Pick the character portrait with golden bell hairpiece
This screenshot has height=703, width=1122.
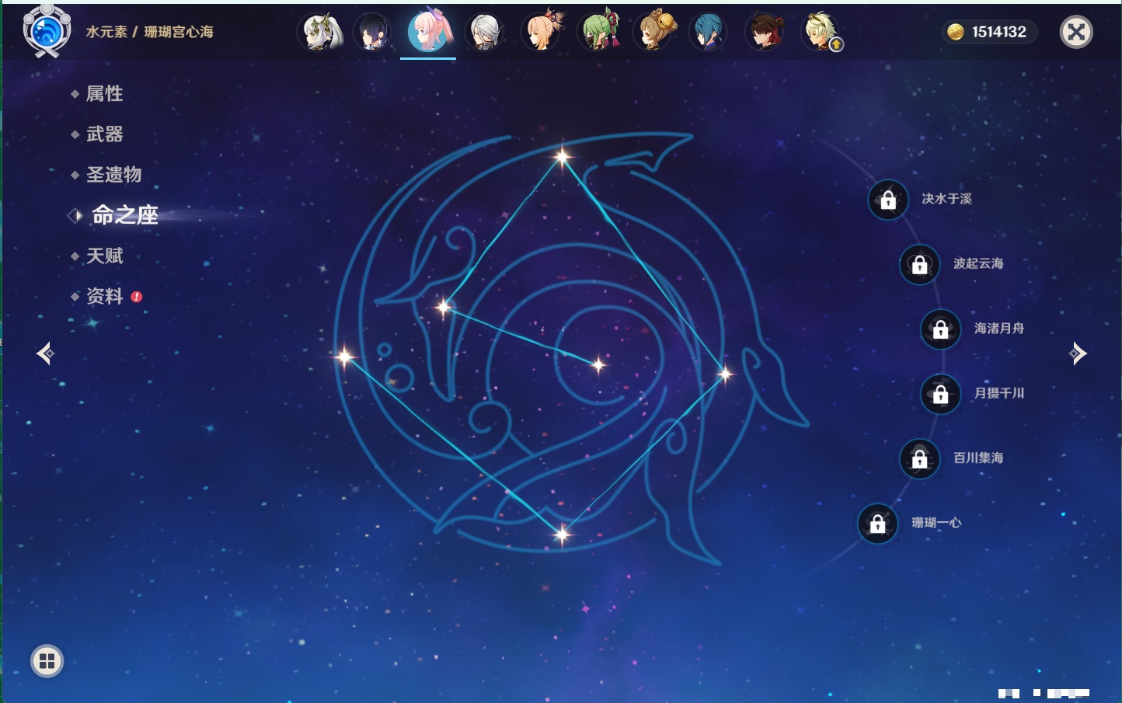pos(655,33)
